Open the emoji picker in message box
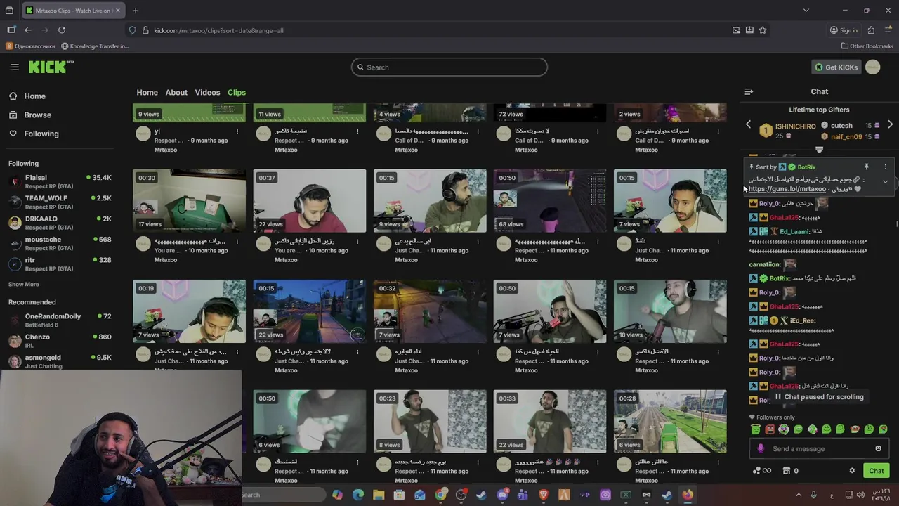Image resolution: width=899 pixels, height=506 pixels. click(878, 448)
